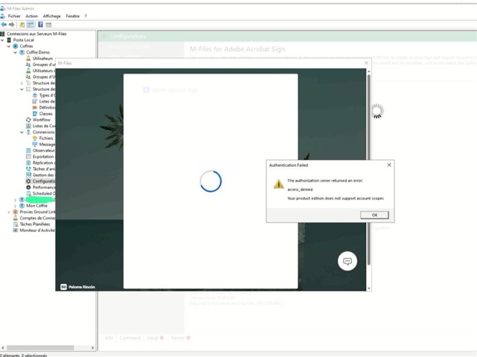Collapse the Connexions node under Coffre Demo

(x=22, y=132)
